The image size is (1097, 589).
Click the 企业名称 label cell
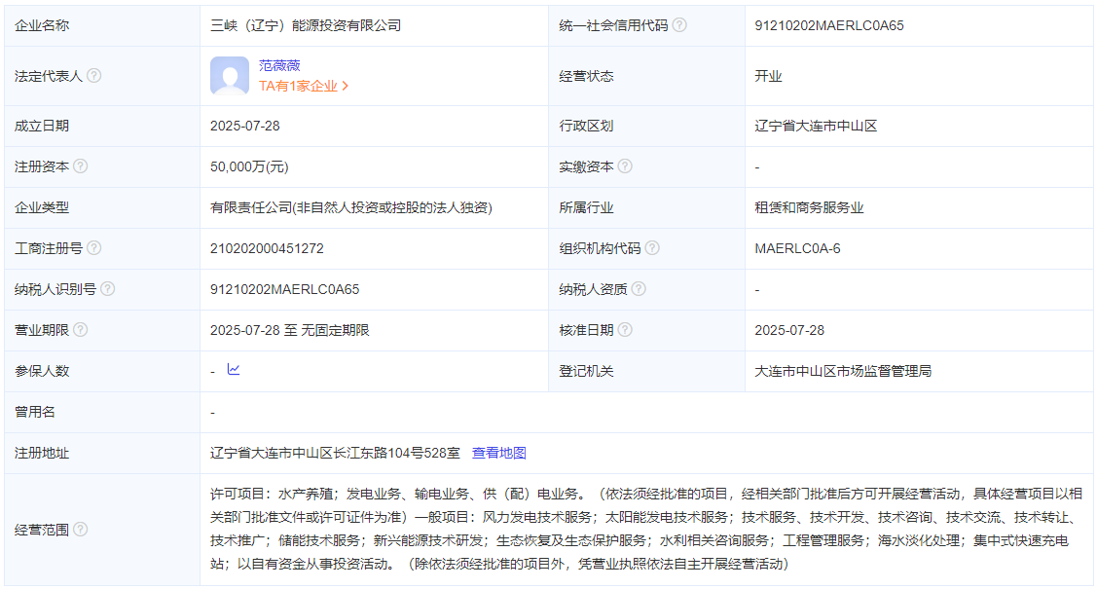pyautogui.click(x=102, y=26)
